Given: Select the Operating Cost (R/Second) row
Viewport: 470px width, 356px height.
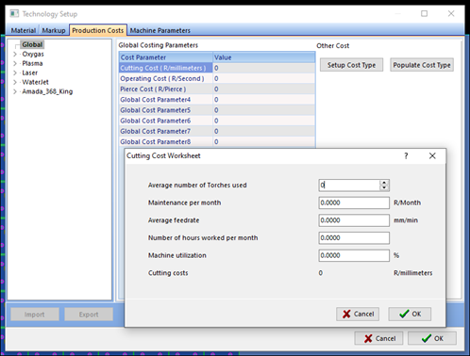Looking at the screenshot, I should (217, 78).
